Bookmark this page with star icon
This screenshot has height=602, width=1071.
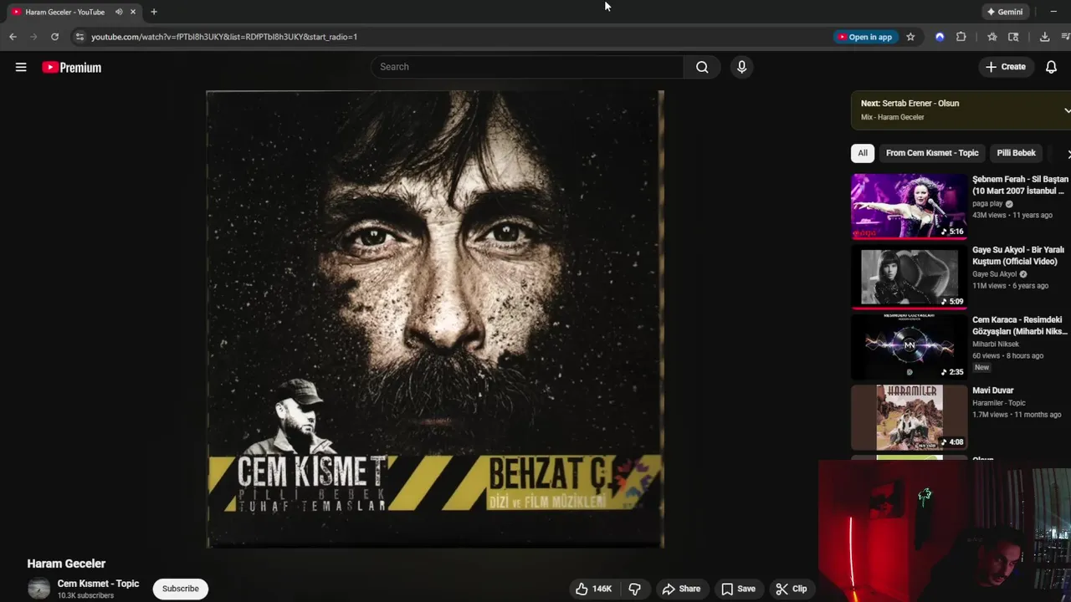point(910,37)
